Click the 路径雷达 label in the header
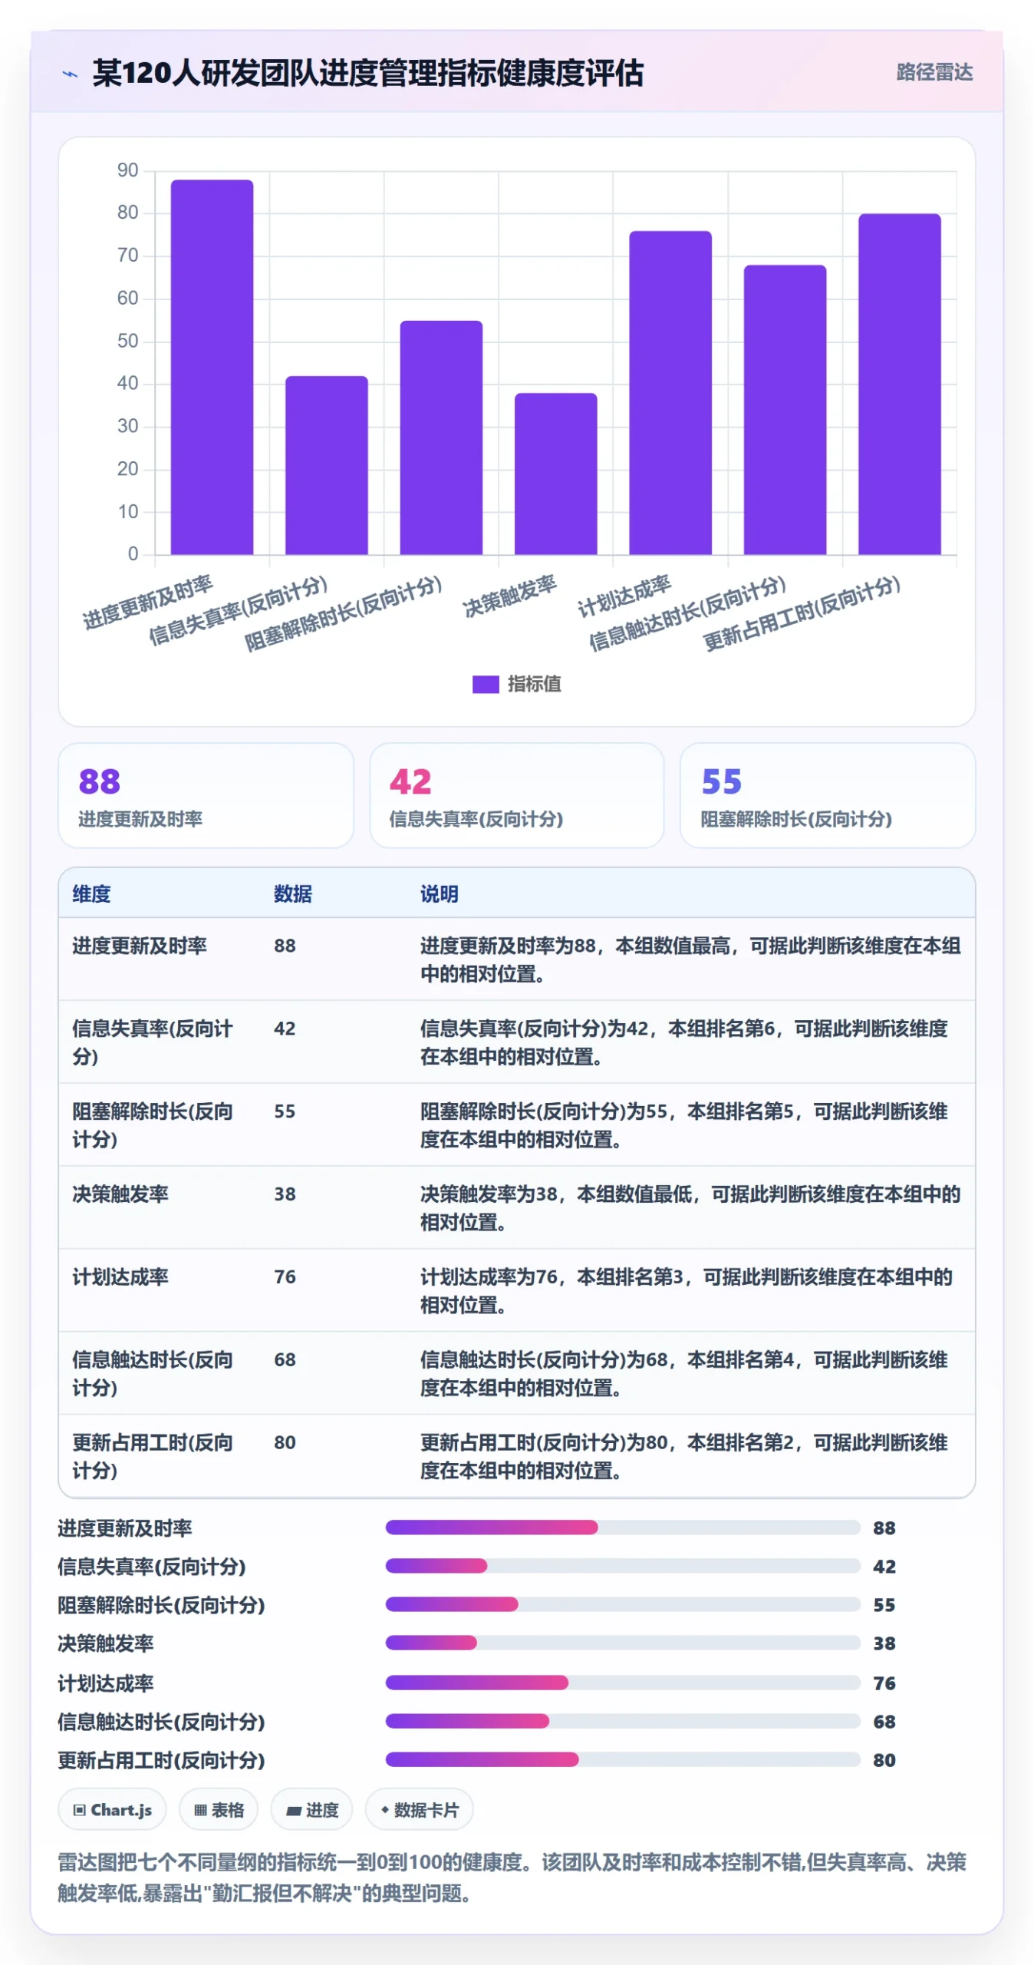The image size is (1034, 1965). coord(934,72)
